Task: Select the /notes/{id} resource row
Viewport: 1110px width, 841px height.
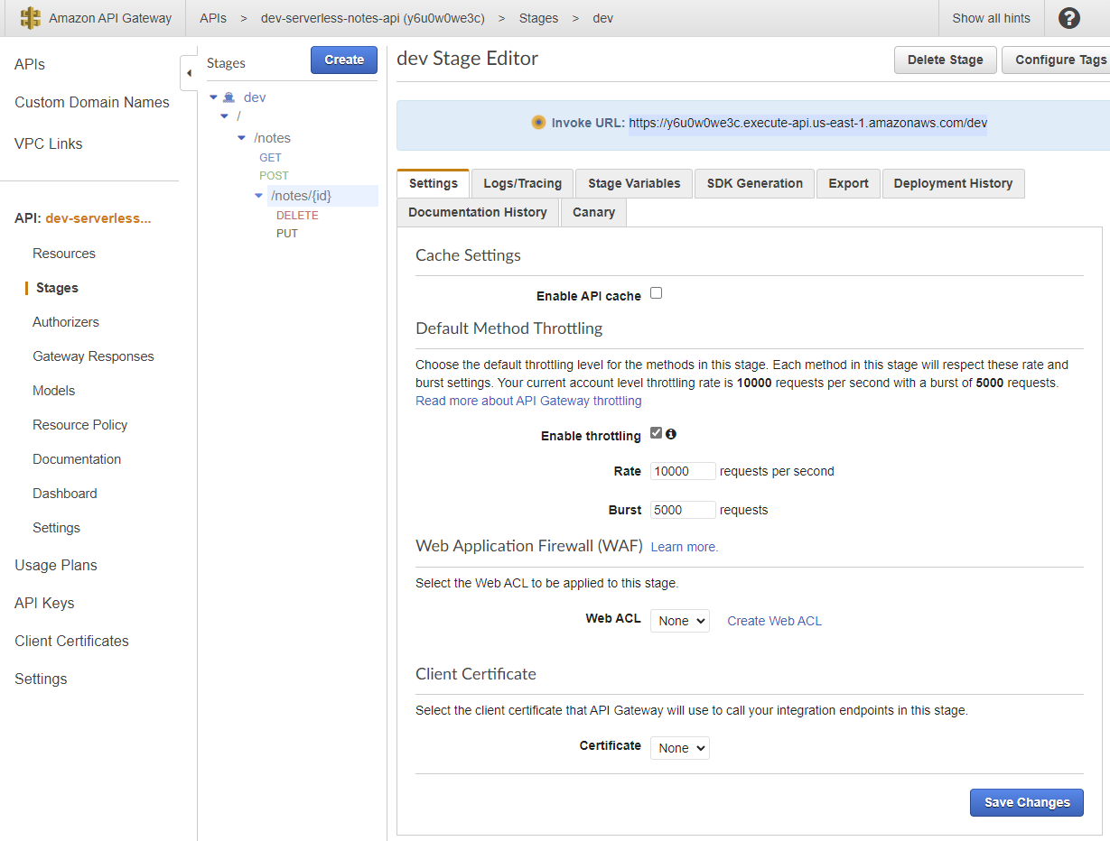Action: [322, 195]
